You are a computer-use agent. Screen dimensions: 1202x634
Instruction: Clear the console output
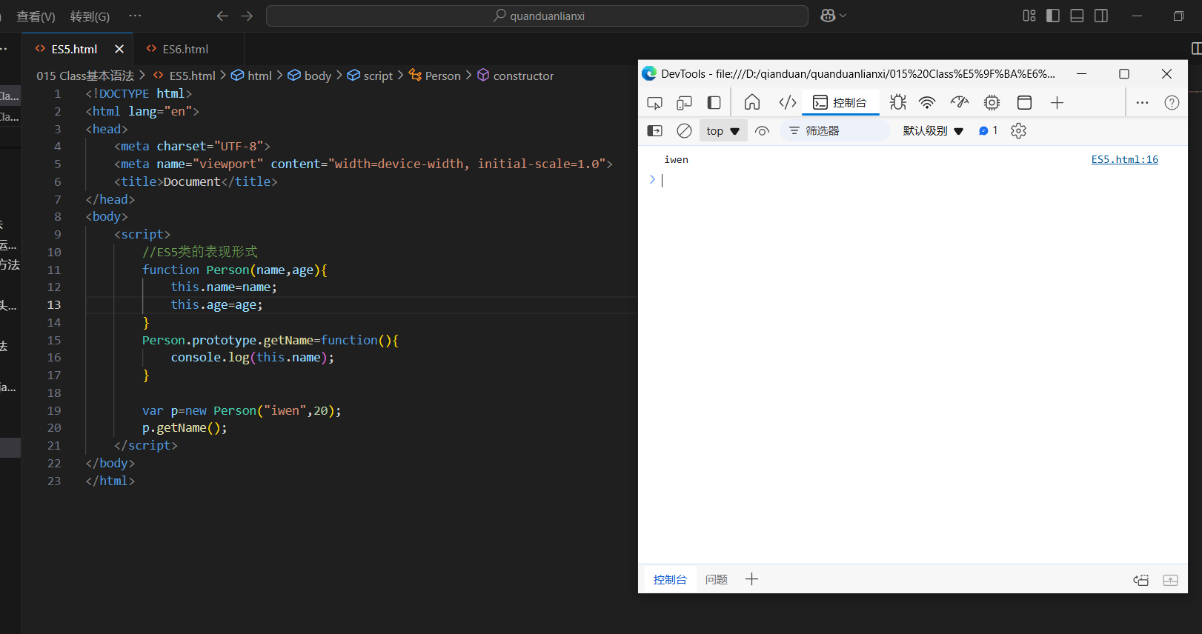[x=685, y=130]
